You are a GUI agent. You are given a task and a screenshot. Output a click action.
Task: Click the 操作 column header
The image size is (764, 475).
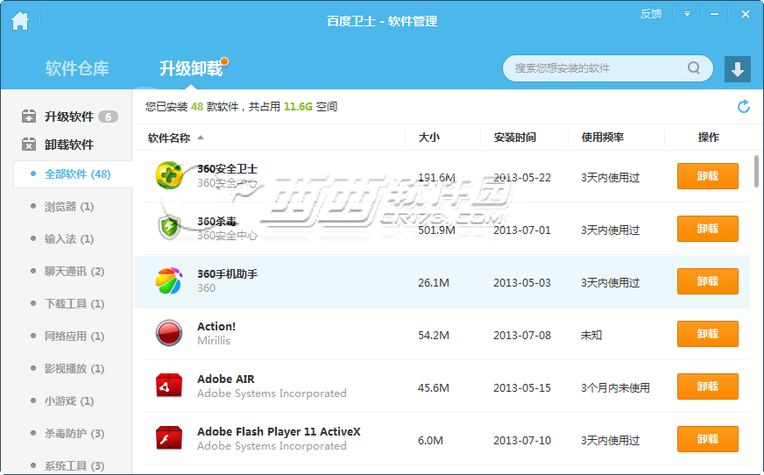[x=709, y=138]
